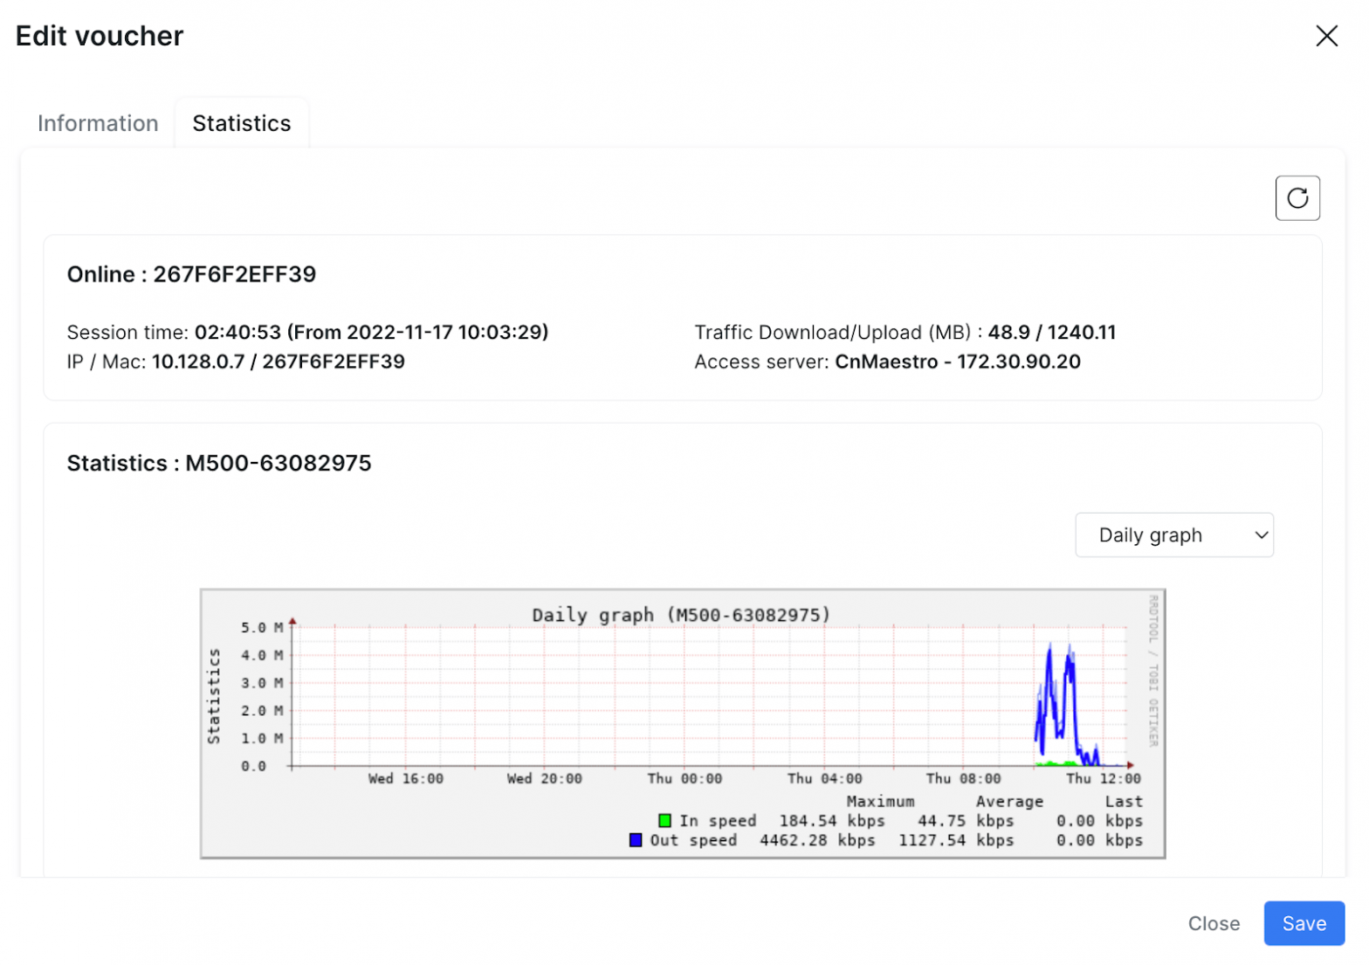Click the blue Out speed legend swatch
Viewport: 1369px width, 965px height.
pyautogui.click(x=636, y=840)
